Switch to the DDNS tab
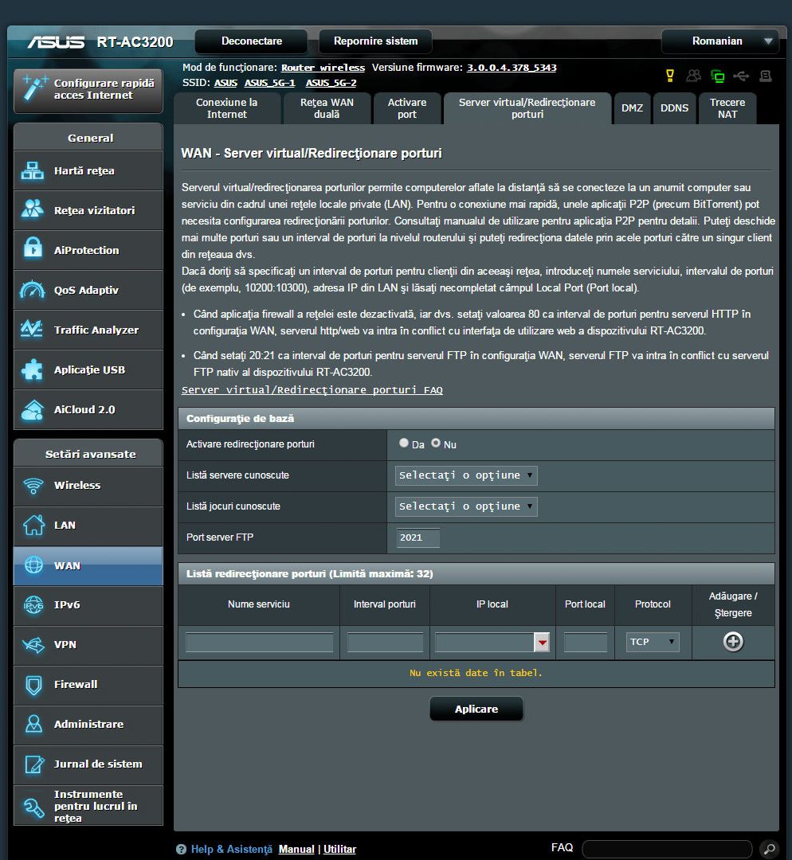This screenshot has width=792, height=860. coord(674,108)
